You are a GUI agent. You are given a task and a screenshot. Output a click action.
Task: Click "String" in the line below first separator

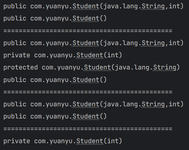(153, 43)
